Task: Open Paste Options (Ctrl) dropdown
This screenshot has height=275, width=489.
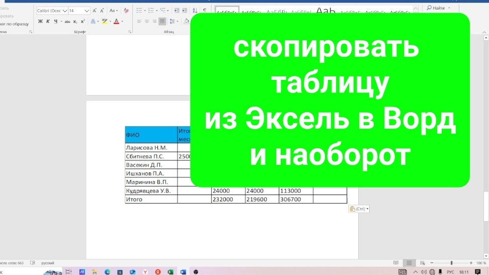Action: pos(359,209)
